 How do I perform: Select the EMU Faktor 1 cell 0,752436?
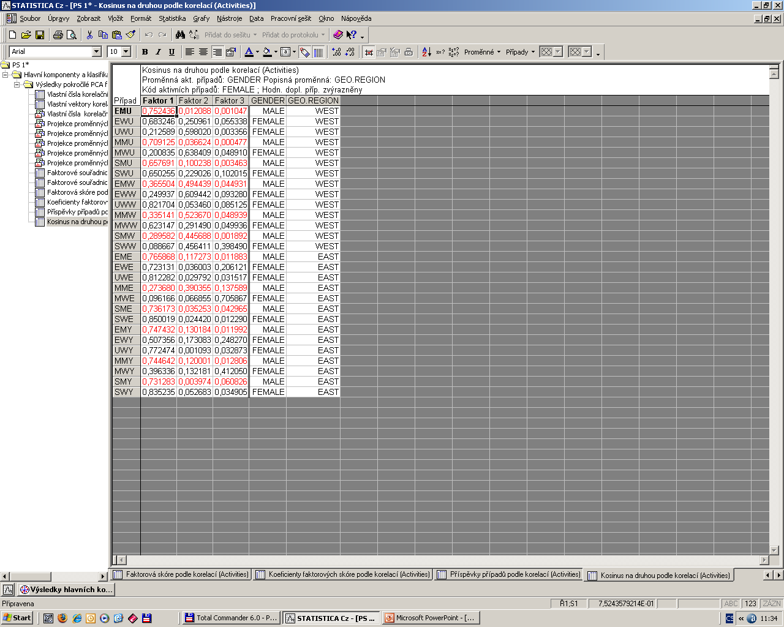tap(159, 111)
